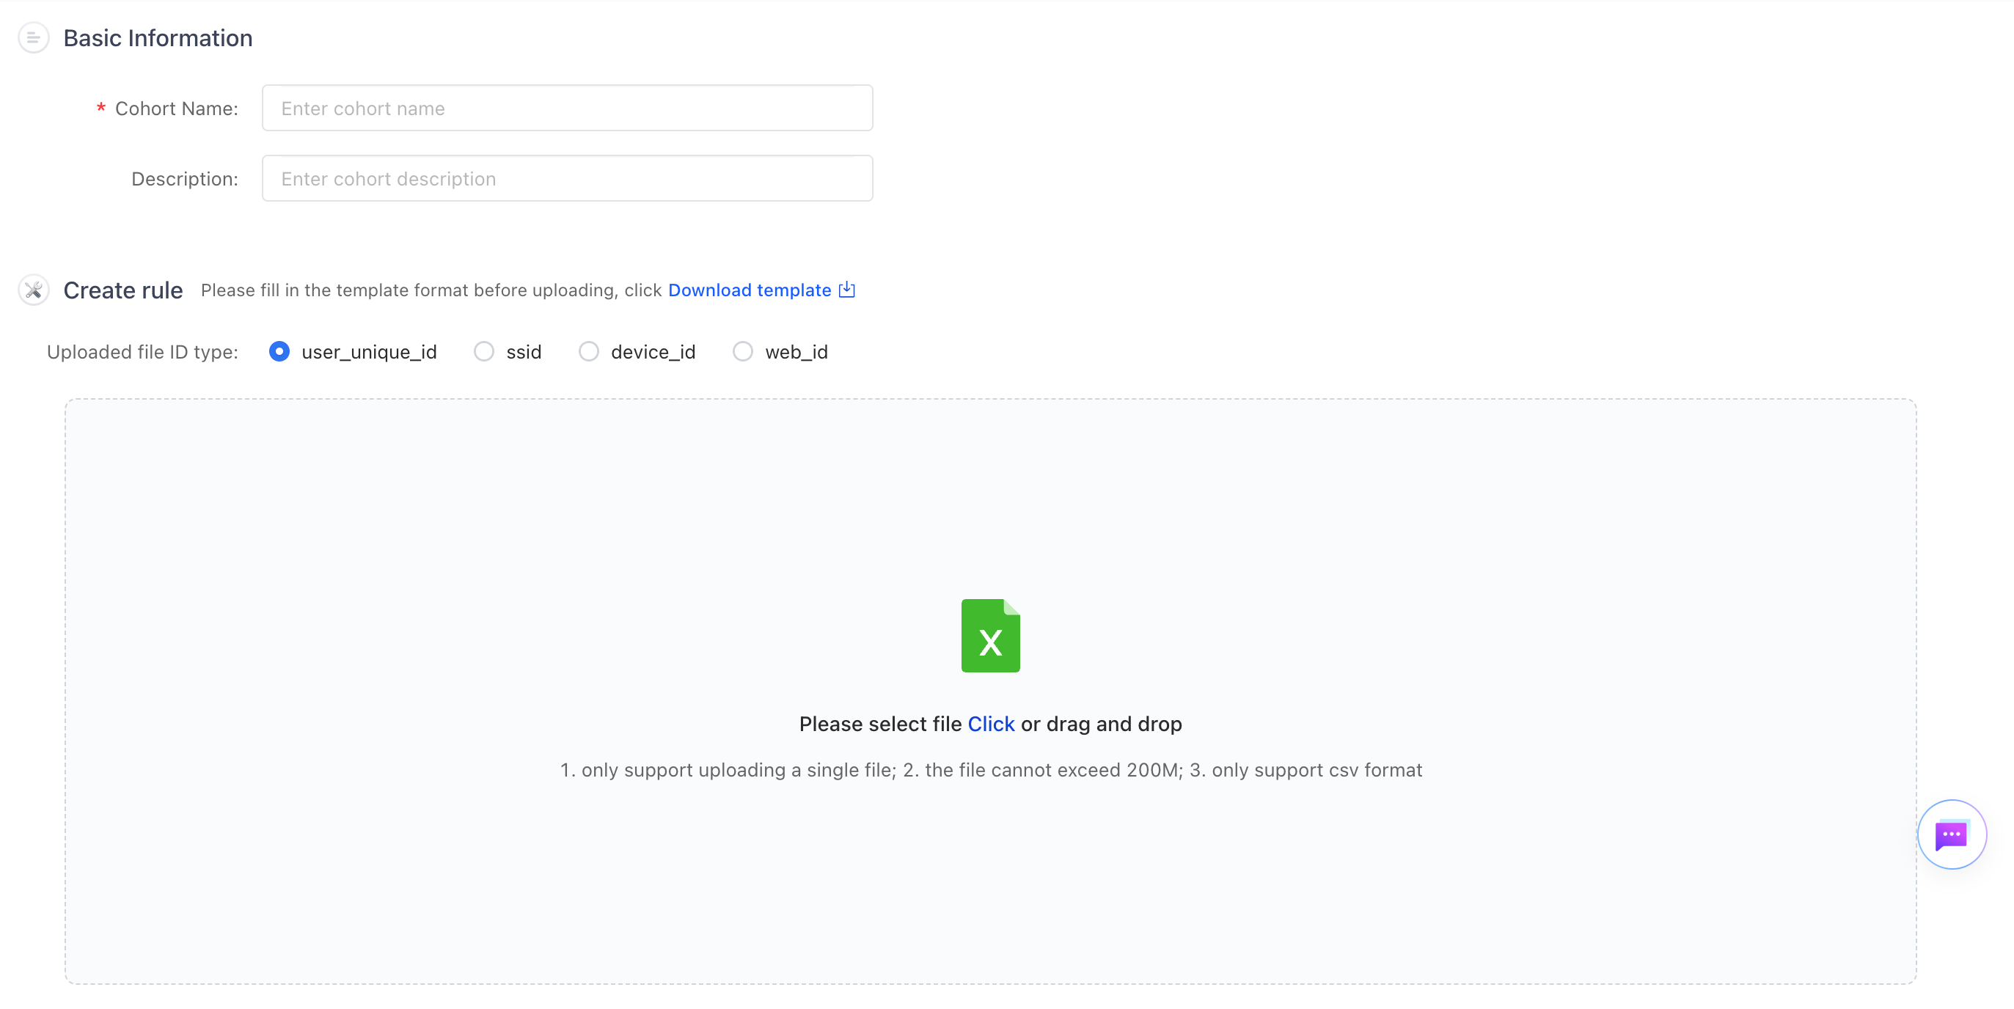Focus the Cohort Name input field

click(x=568, y=108)
